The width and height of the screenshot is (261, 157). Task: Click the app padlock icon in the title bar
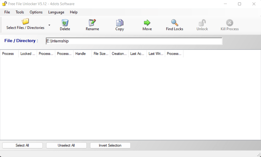(x=5, y=4)
